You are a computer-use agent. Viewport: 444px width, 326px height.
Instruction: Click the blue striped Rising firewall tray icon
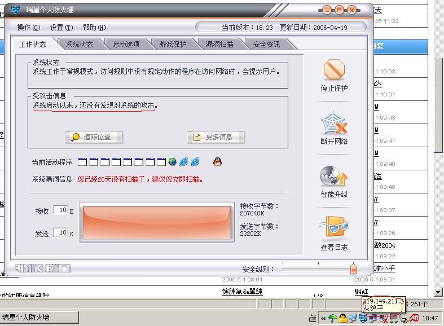click(x=363, y=318)
